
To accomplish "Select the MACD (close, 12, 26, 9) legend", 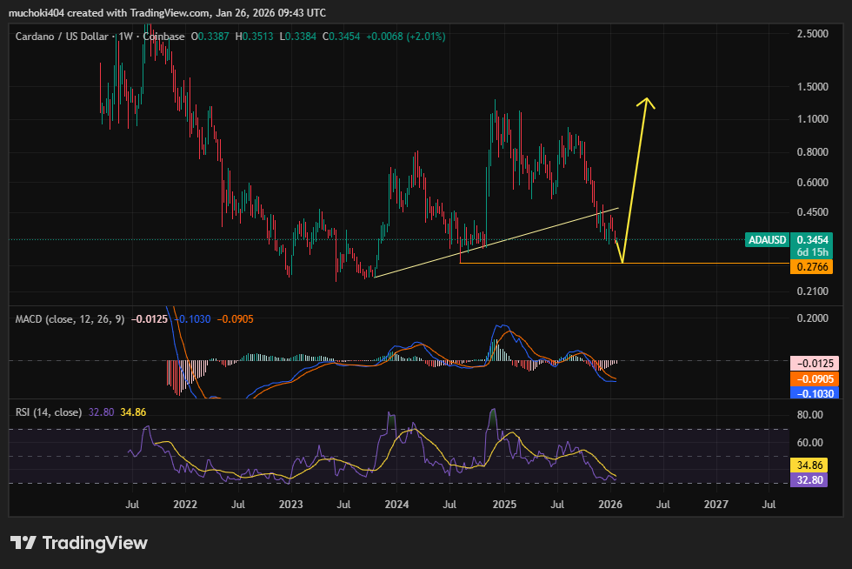I will (x=70, y=319).
